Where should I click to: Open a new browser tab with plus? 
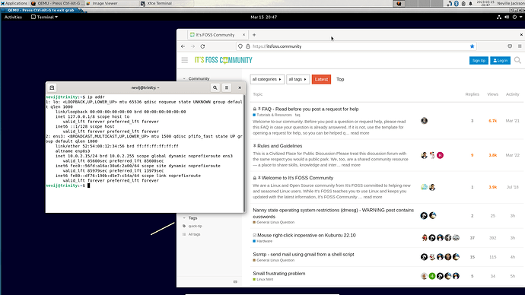(x=254, y=35)
